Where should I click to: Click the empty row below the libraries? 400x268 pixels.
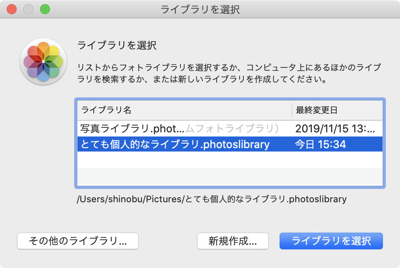coord(230,160)
